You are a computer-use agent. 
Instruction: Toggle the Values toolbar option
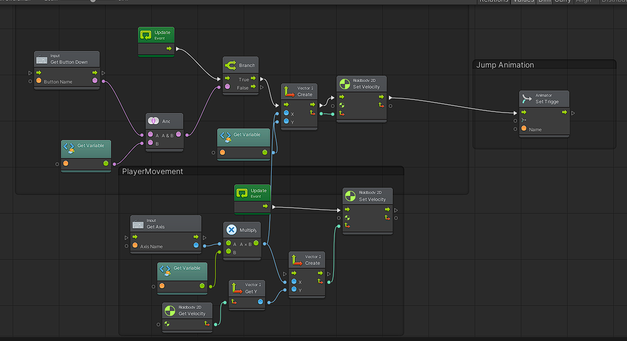(x=524, y=1)
